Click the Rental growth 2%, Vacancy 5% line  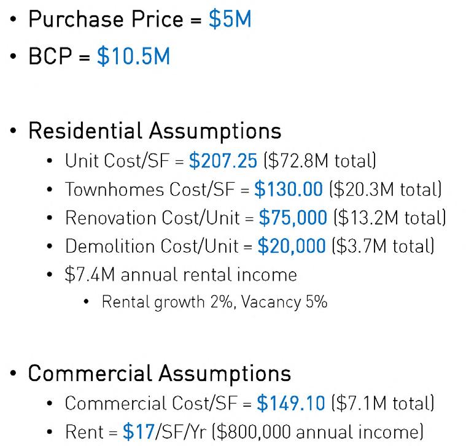pyautogui.click(x=214, y=302)
